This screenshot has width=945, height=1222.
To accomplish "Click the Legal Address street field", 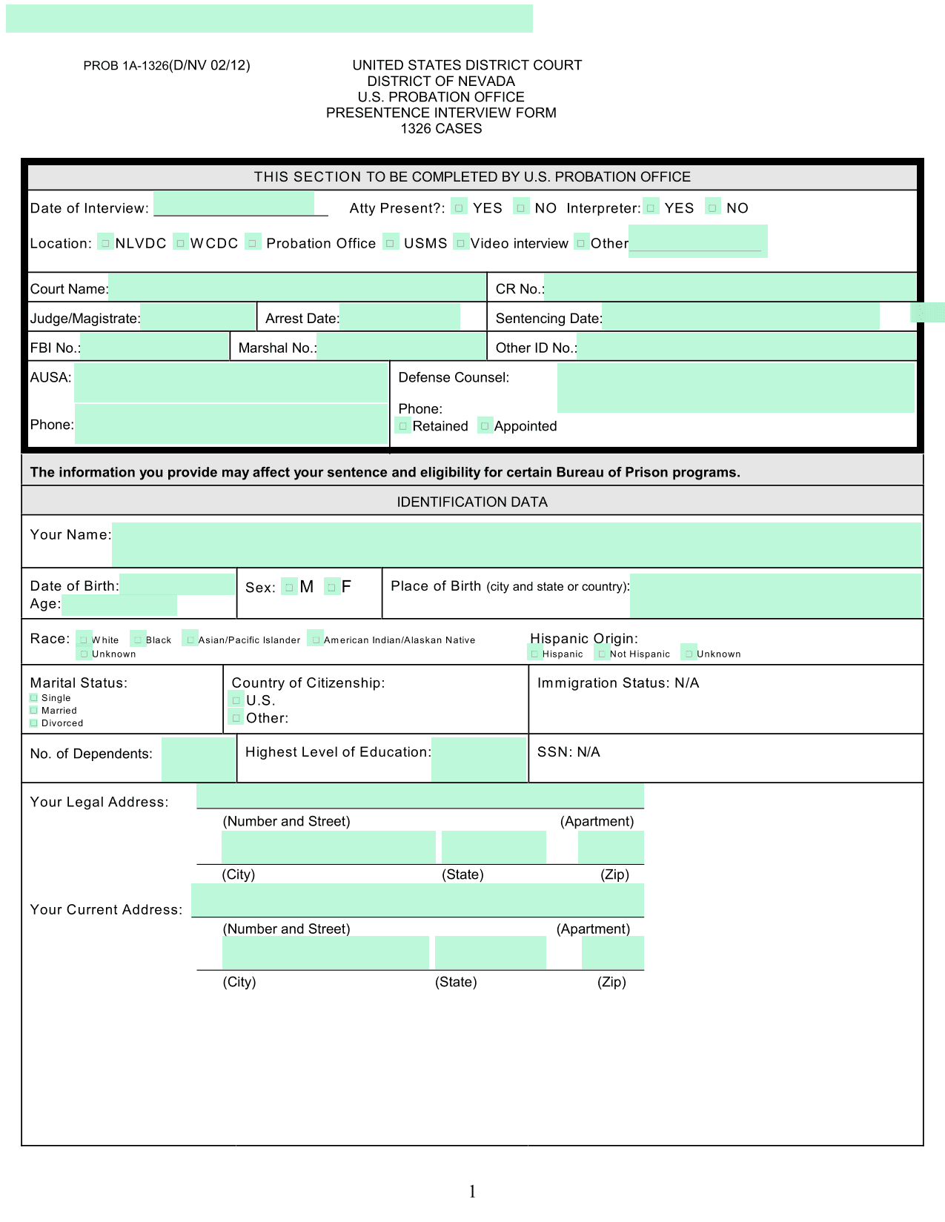I will click(x=420, y=797).
